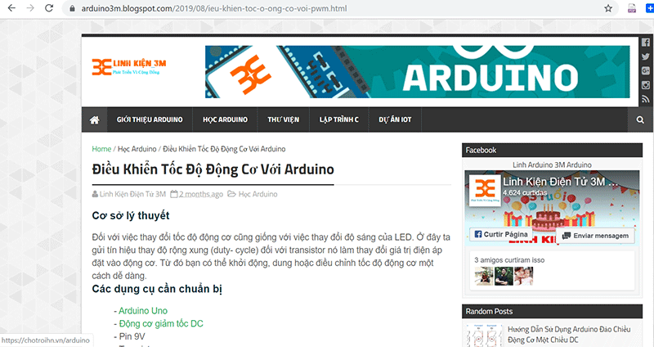The image size is (654, 347).
Task: Open random post Hướng Dẫn Sử Dụng Arduino
Action: pos(569,335)
